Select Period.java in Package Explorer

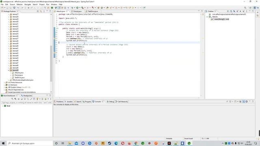point(19,75)
